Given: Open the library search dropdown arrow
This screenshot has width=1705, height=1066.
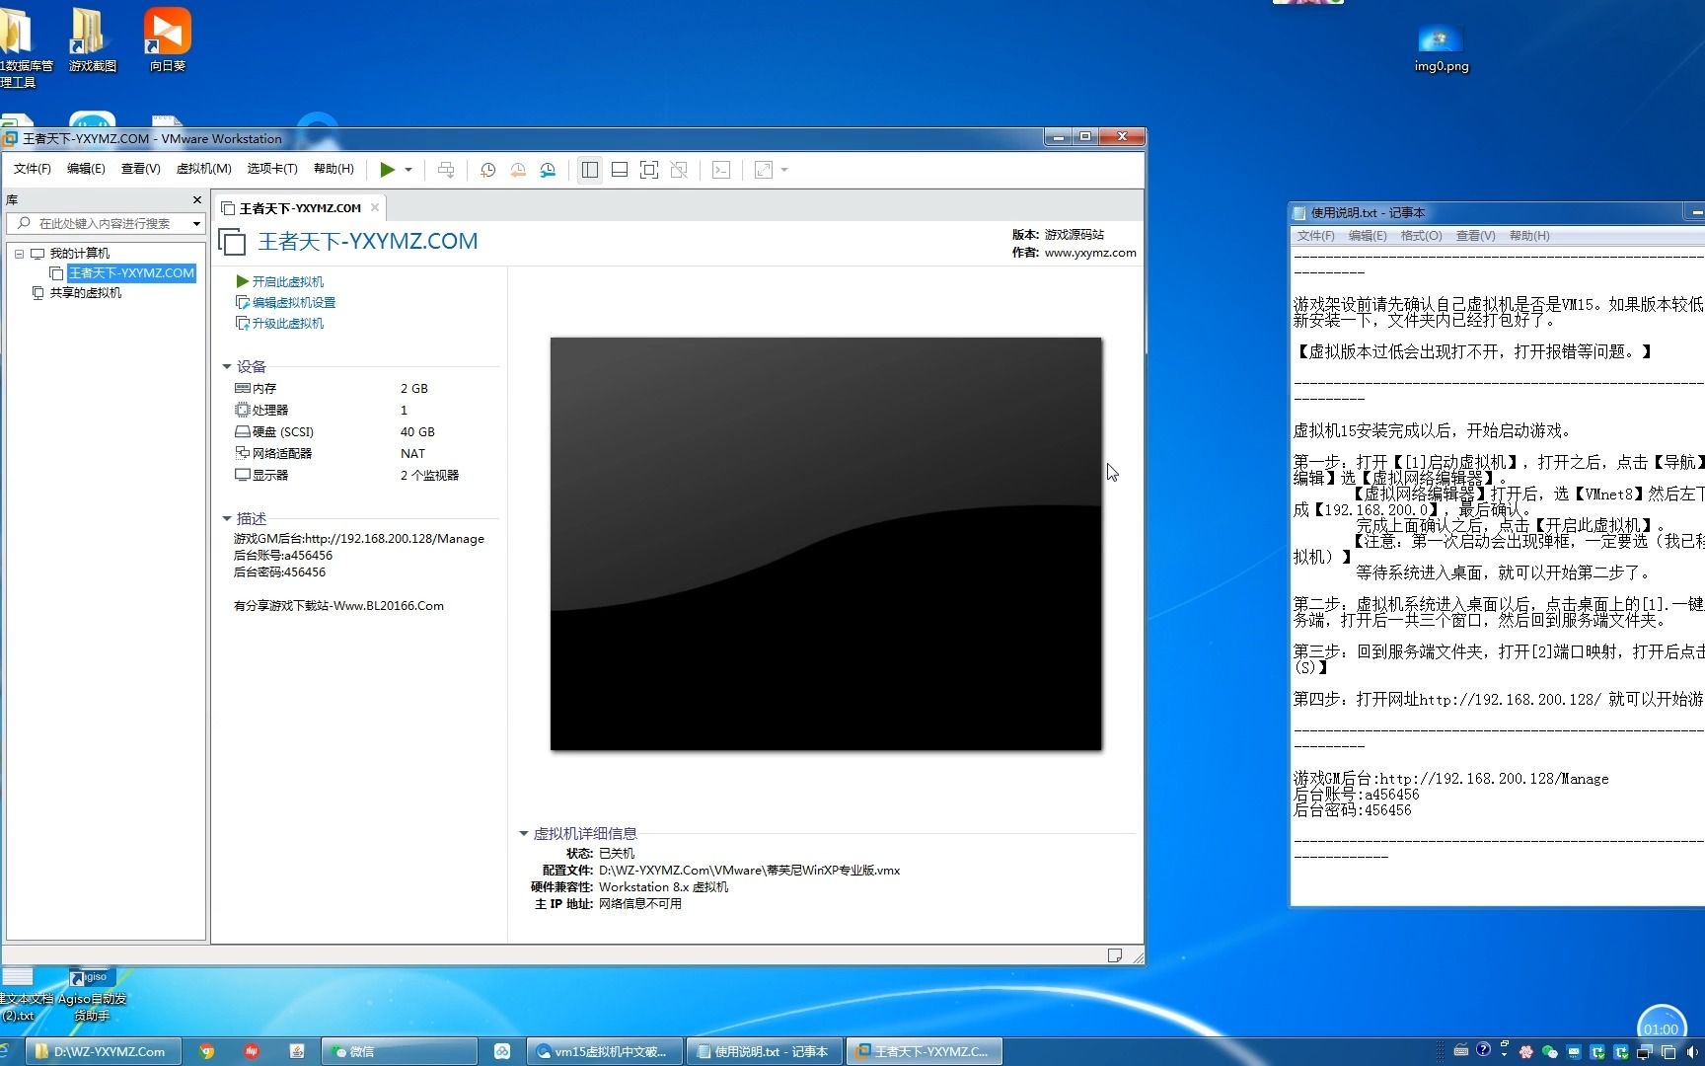Looking at the screenshot, I should [x=197, y=224].
